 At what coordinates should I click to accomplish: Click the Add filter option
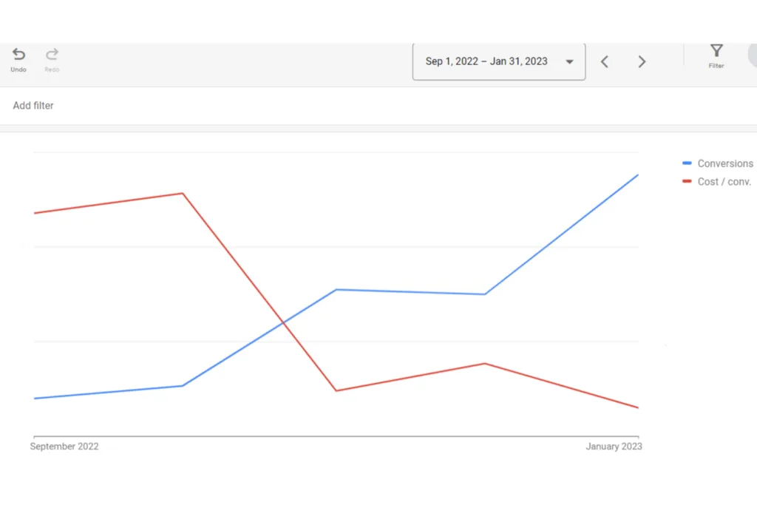(33, 105)
